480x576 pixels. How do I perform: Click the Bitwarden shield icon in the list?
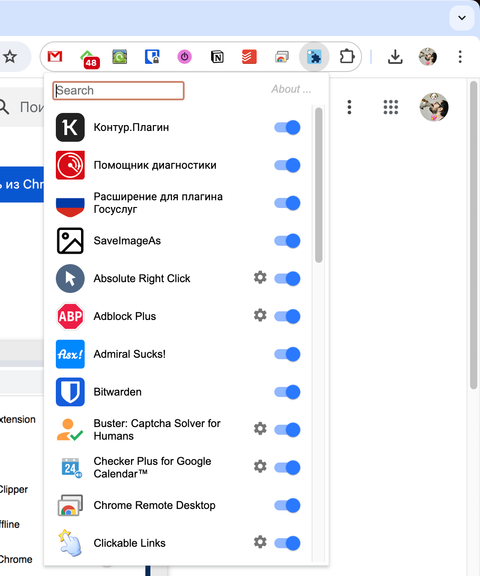(70, 392)
